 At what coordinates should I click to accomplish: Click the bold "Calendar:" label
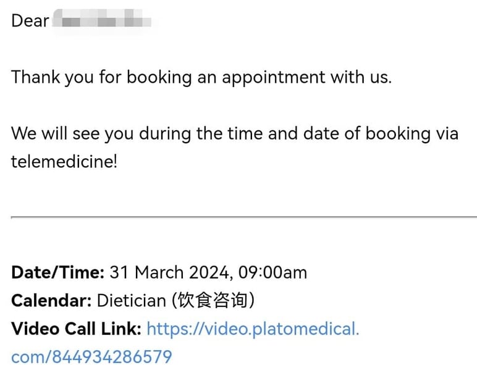point(51,301)
